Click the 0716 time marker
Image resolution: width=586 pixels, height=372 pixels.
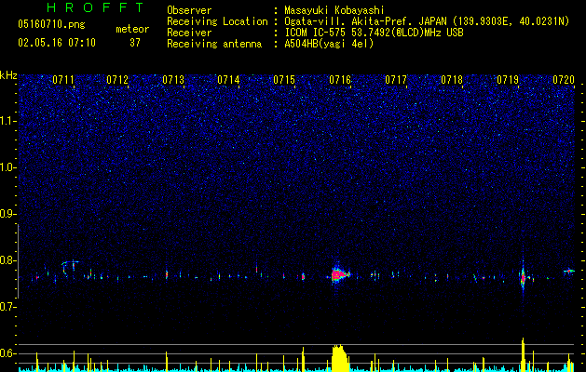340,80
